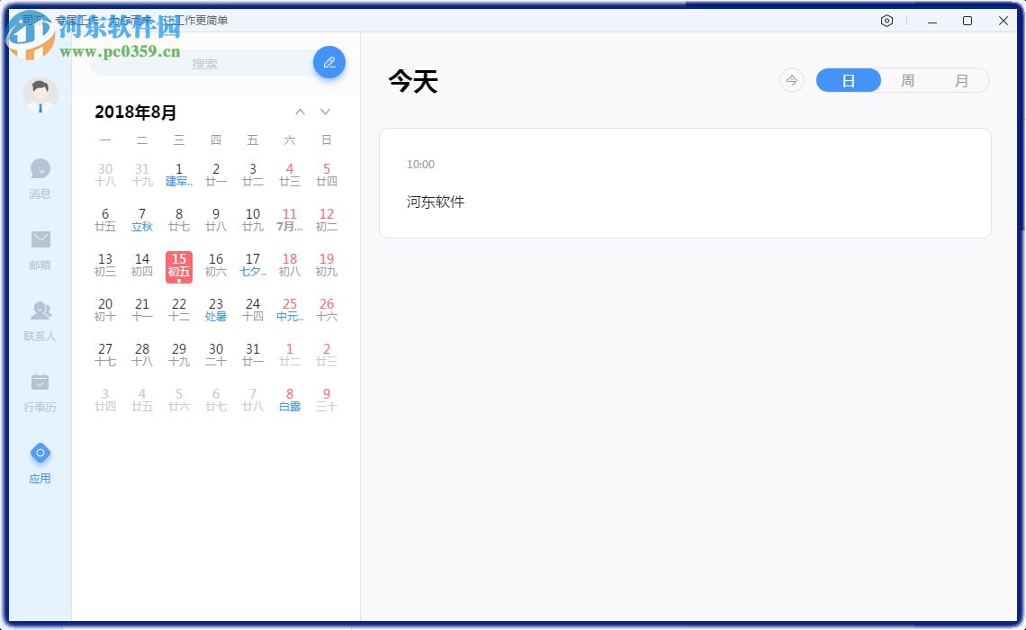
Task: Switch to 周 week view
Action: 908,80
